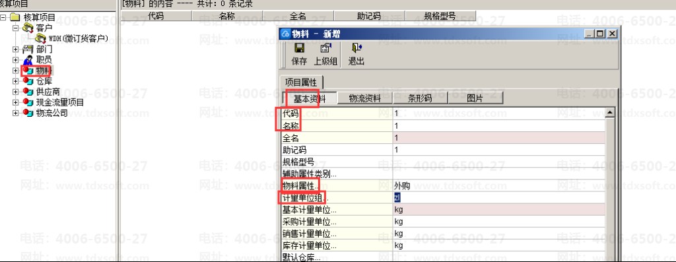
Task: Minimize the 物料 - 新增 window
Action: tap(590, 34)
